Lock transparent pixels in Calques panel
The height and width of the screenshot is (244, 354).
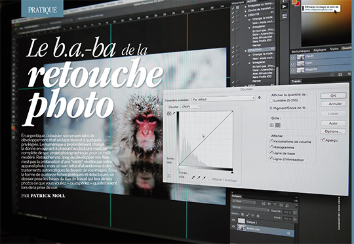[243, 215]
